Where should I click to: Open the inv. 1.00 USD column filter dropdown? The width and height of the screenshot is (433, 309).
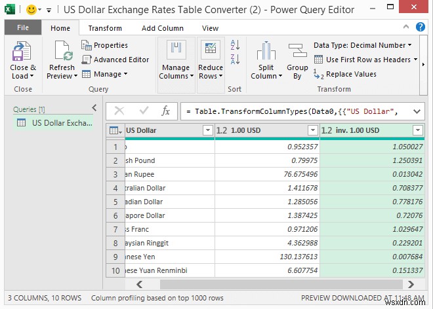(x=417, y=130)
